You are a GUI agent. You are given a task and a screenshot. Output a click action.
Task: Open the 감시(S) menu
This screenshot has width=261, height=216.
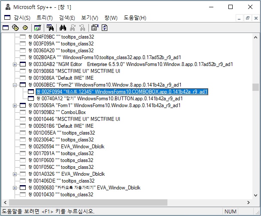pyautogui.click(x=22, y=18)
